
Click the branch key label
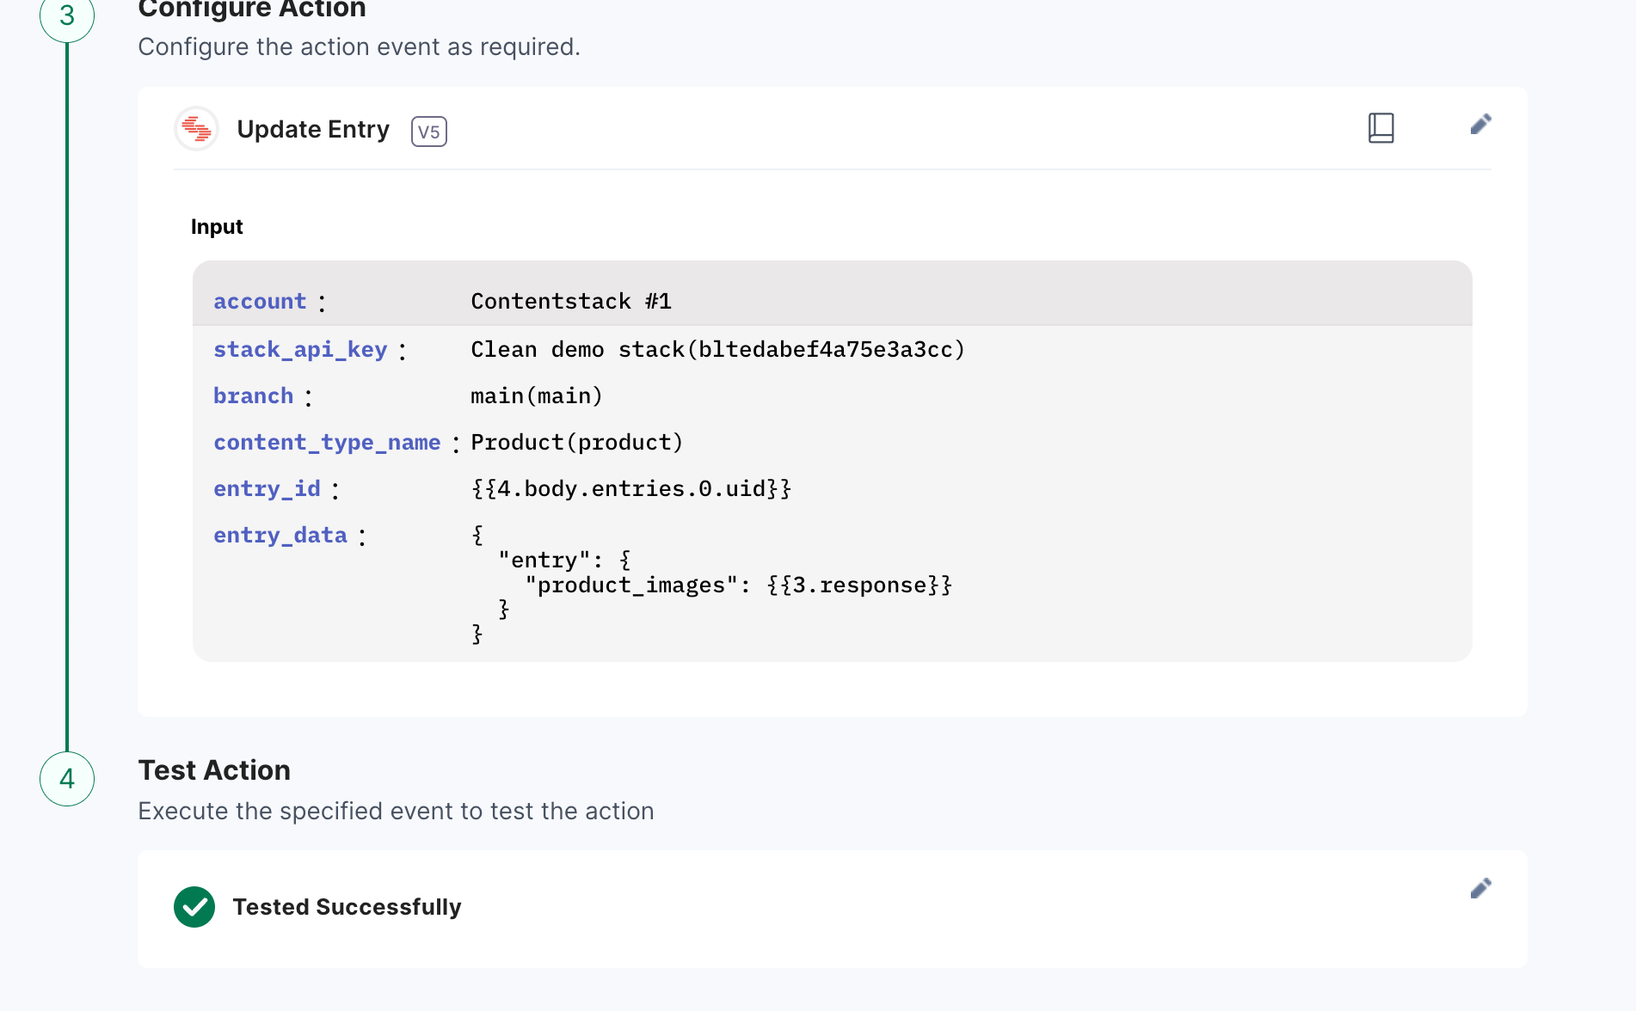click(254, 396)
